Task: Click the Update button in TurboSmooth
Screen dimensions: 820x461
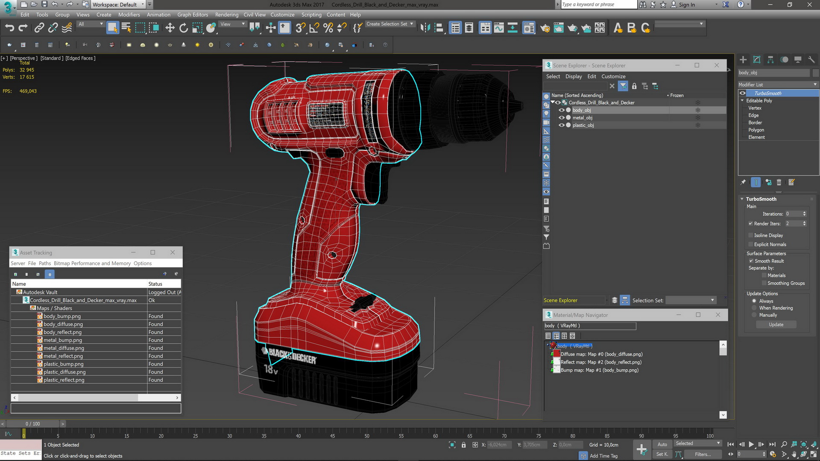Action: coord(776,325)
